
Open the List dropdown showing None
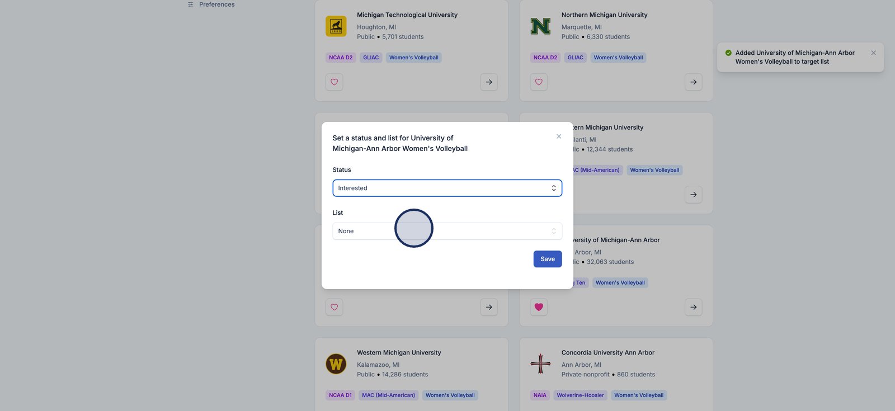point(447,231)
